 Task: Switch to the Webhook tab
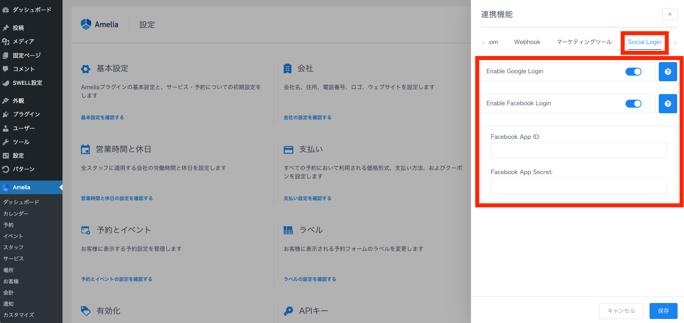527,42
